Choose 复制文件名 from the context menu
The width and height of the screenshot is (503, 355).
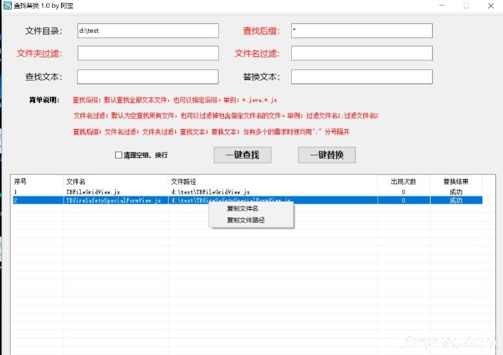click(243, 208)
